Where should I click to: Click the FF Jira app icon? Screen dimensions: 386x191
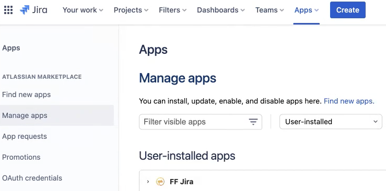click(160, 182)
